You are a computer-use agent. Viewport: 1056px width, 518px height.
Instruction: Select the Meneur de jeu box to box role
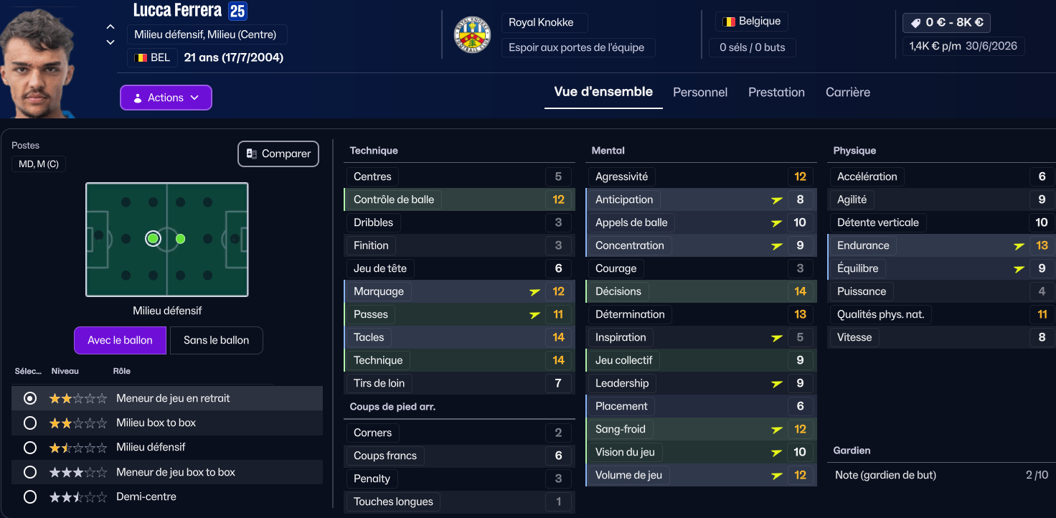pos(30,472)
